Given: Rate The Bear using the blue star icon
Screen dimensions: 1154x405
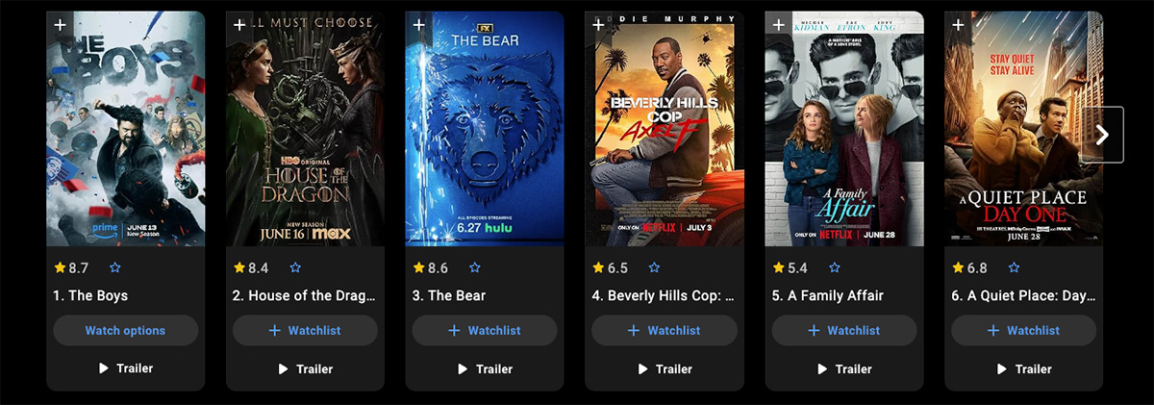Looking at the screenshot, I should point(475,267).
